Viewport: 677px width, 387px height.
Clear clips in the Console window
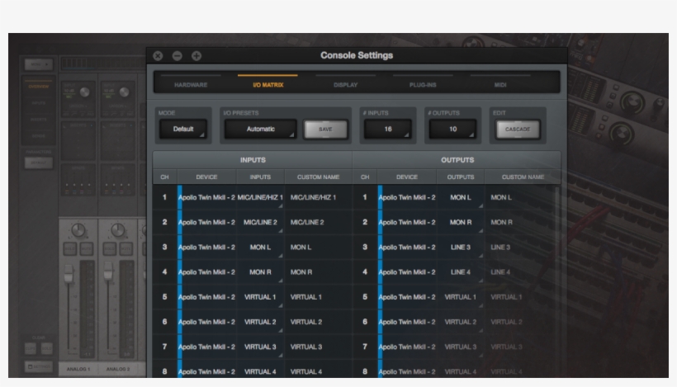point(31,347)
